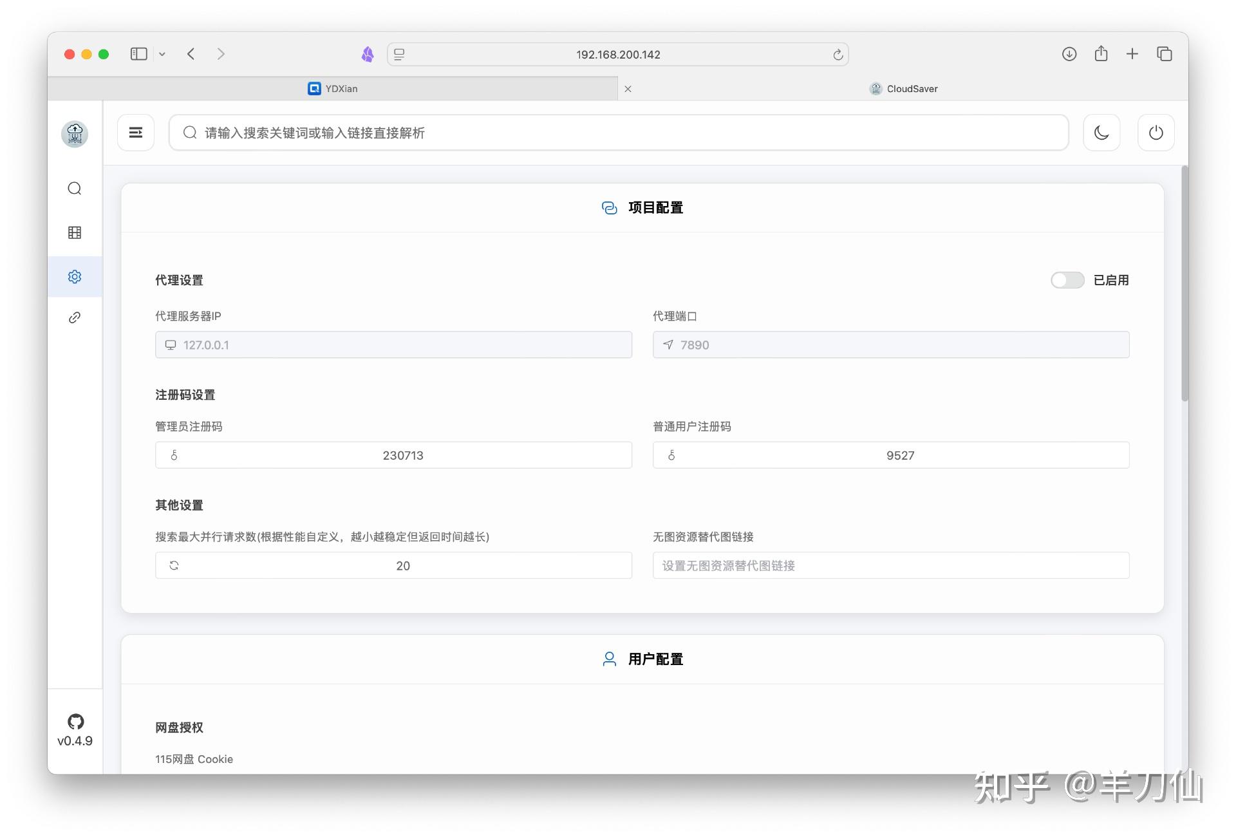The height and width of the screenshot is (837, 1236).
Task: Select the resource grid icon in the sidebar
Action: 75,232
